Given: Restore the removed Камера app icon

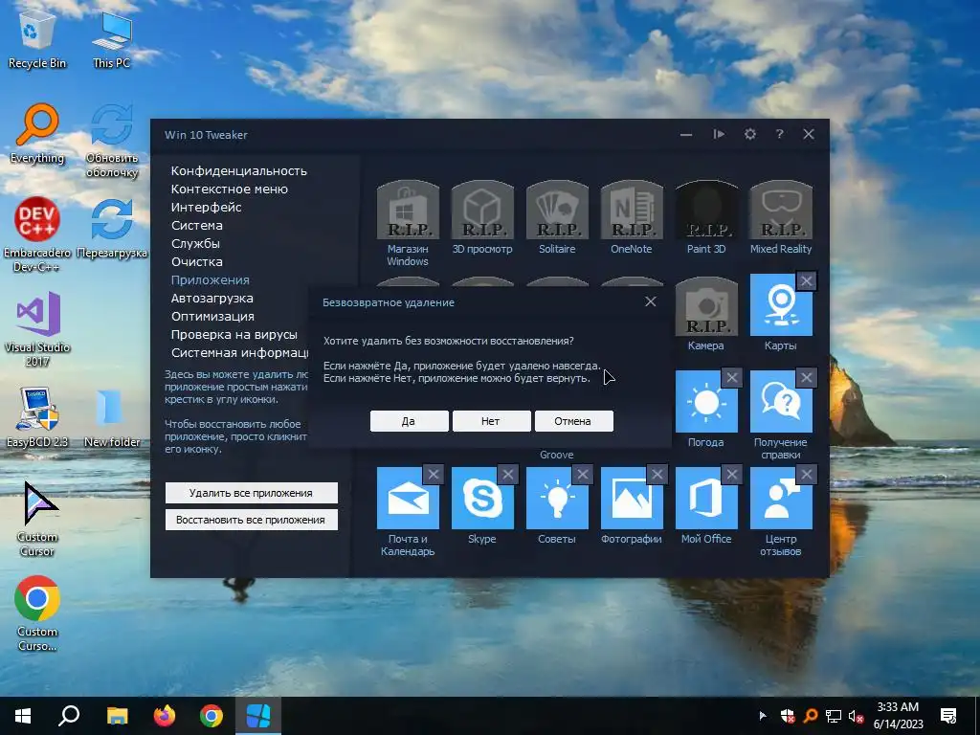Looking at the screenshot, I should 706,306.
